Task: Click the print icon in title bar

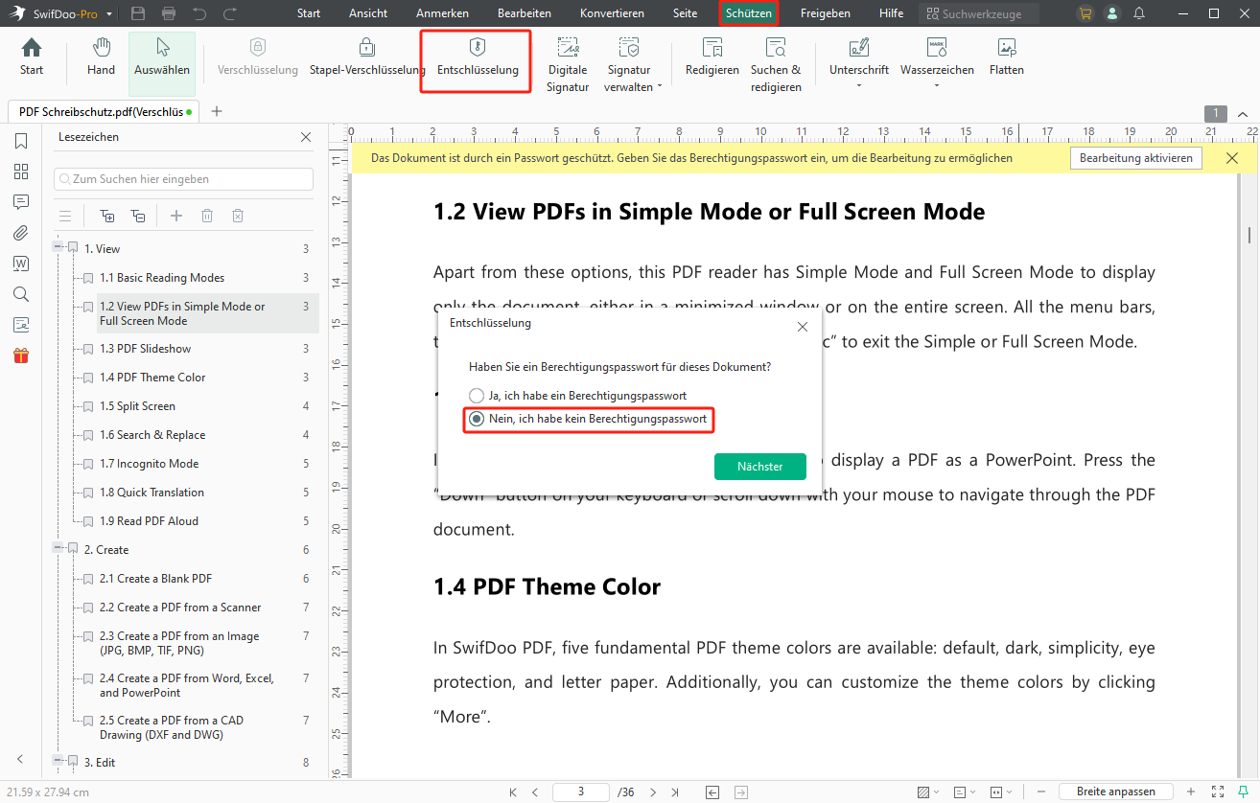Action: (169, 13)
